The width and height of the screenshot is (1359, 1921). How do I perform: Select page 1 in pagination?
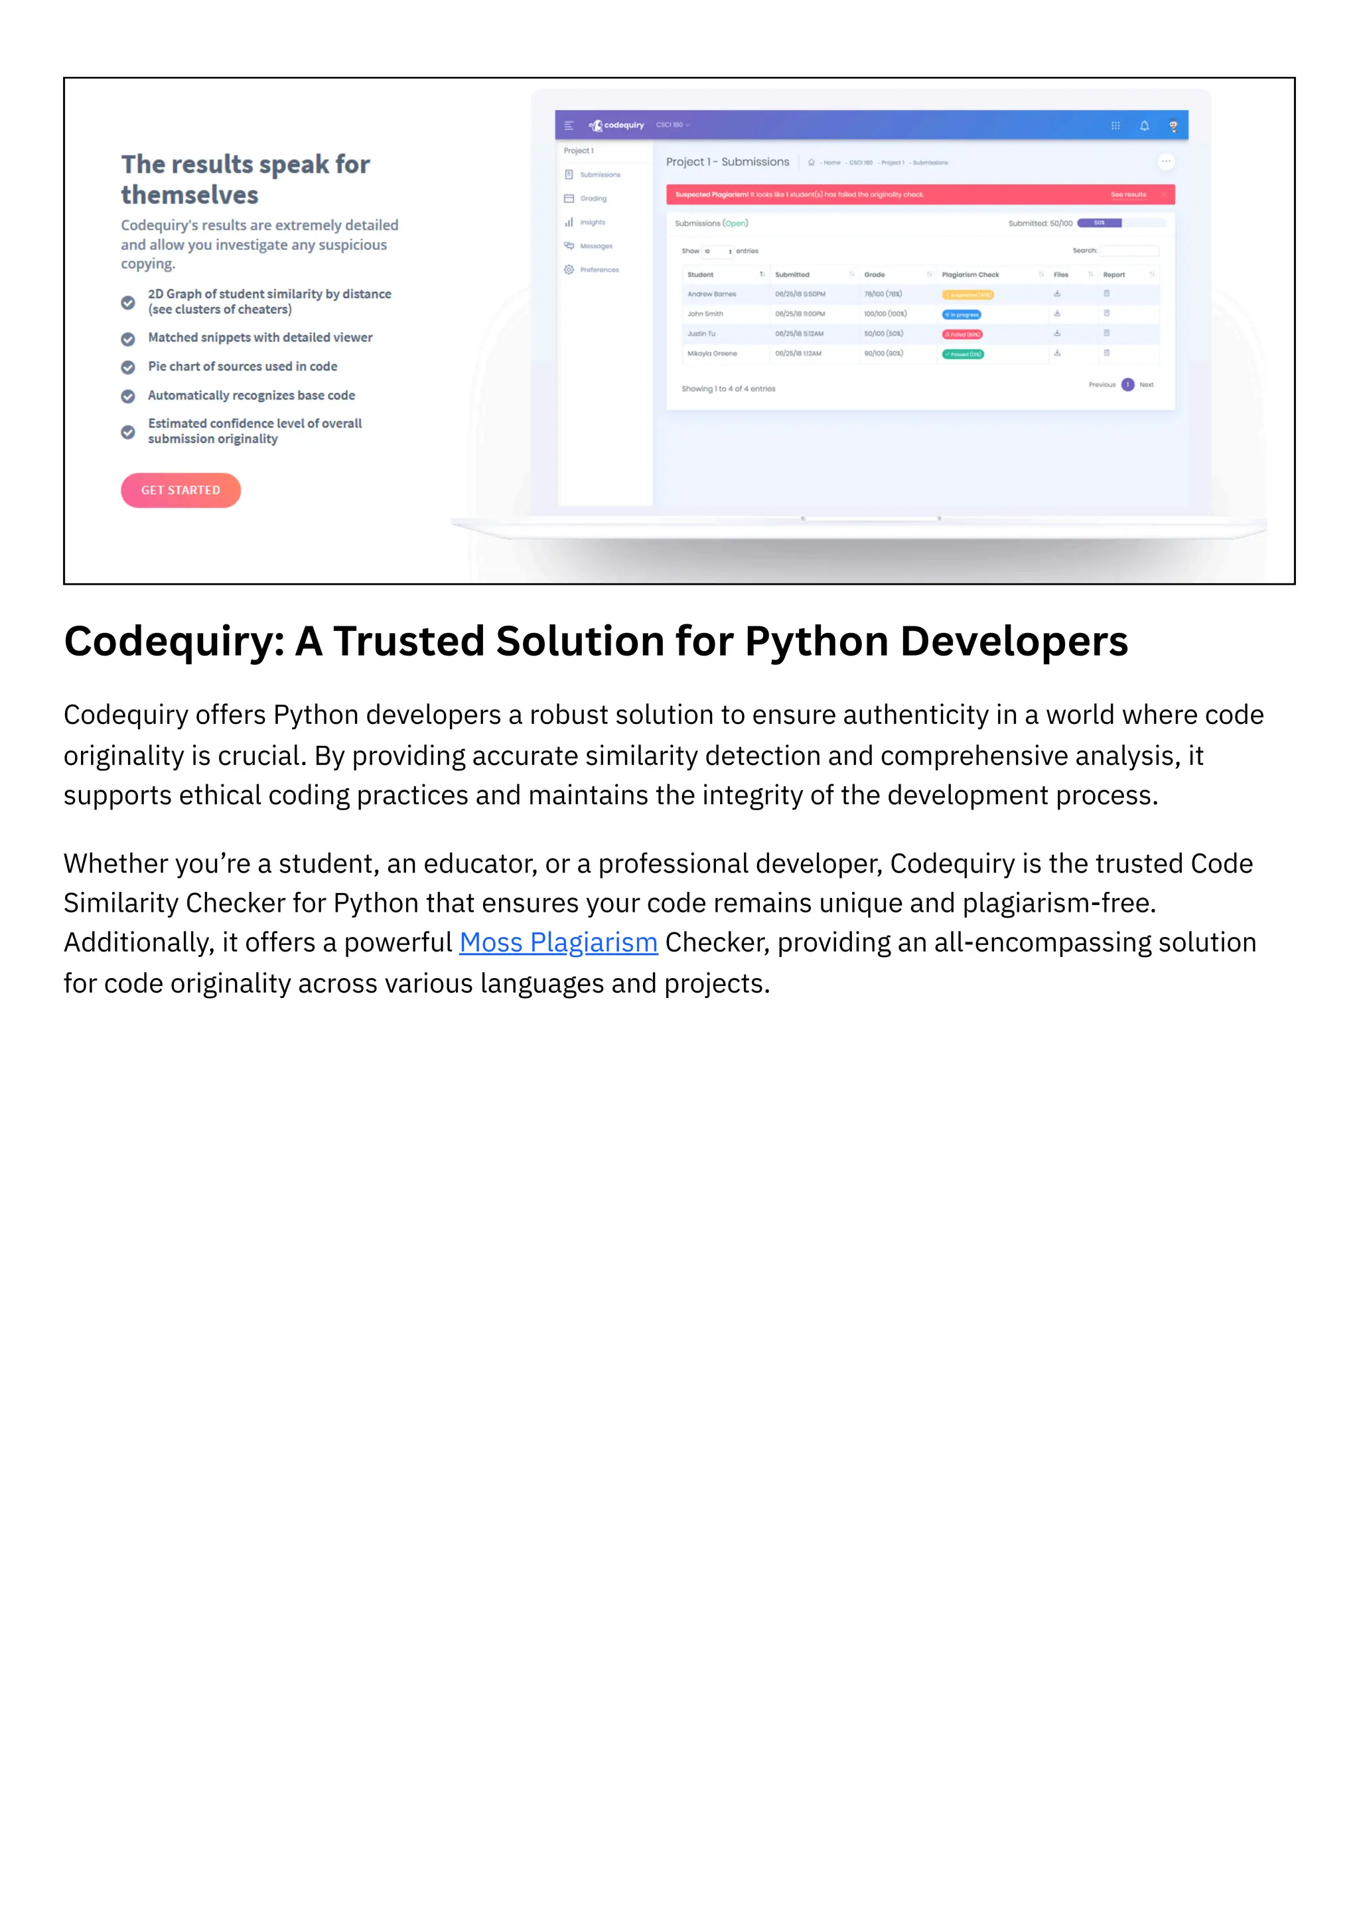tap(1127, 385)
